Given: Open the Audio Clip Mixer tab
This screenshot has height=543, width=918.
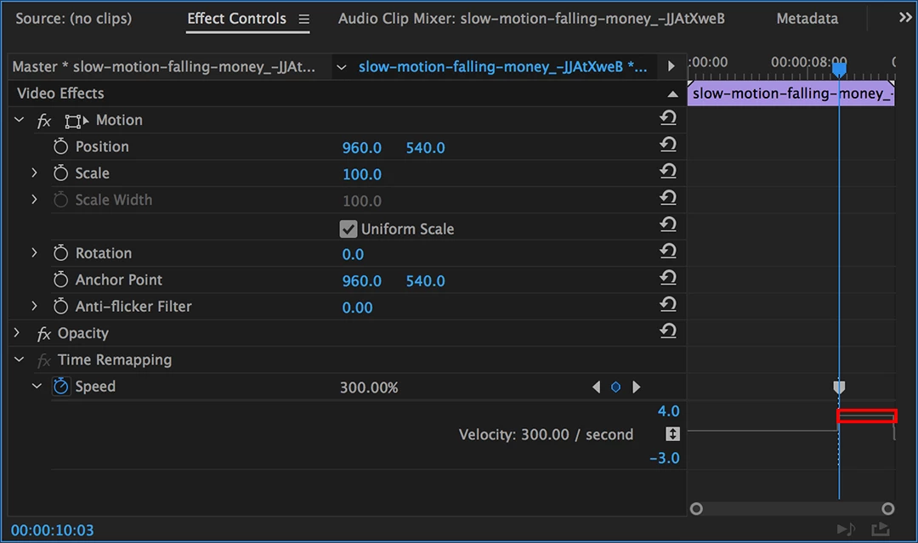Looking at the screenshot, I should coord(531,19).
